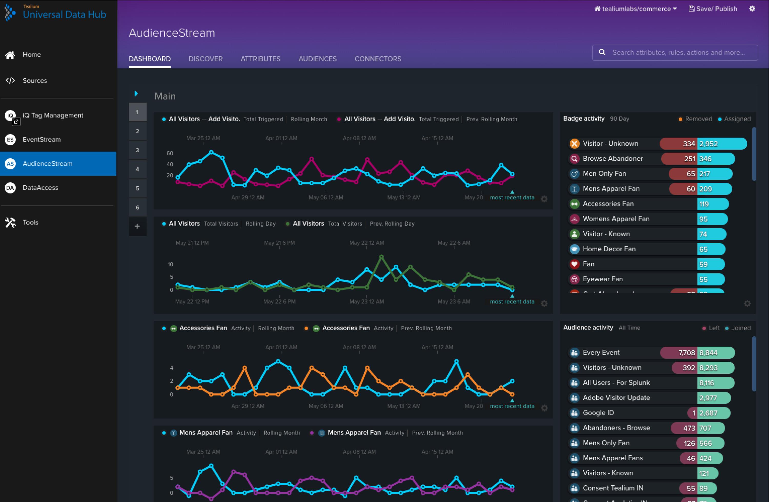Select dashboard page 3
This screenshot has width=769, height=502.
(137, 150)
